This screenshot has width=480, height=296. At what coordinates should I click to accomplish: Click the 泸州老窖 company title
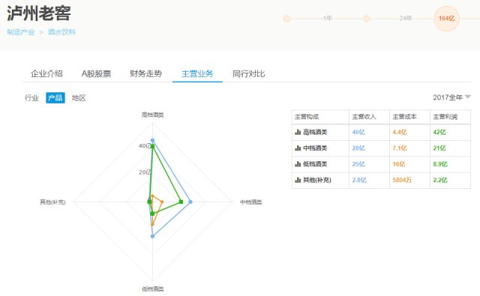tap(39, 13)
